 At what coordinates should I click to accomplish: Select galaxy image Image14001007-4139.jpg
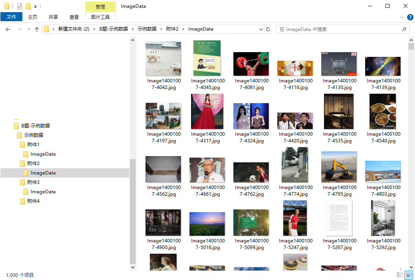click(383, 66)
